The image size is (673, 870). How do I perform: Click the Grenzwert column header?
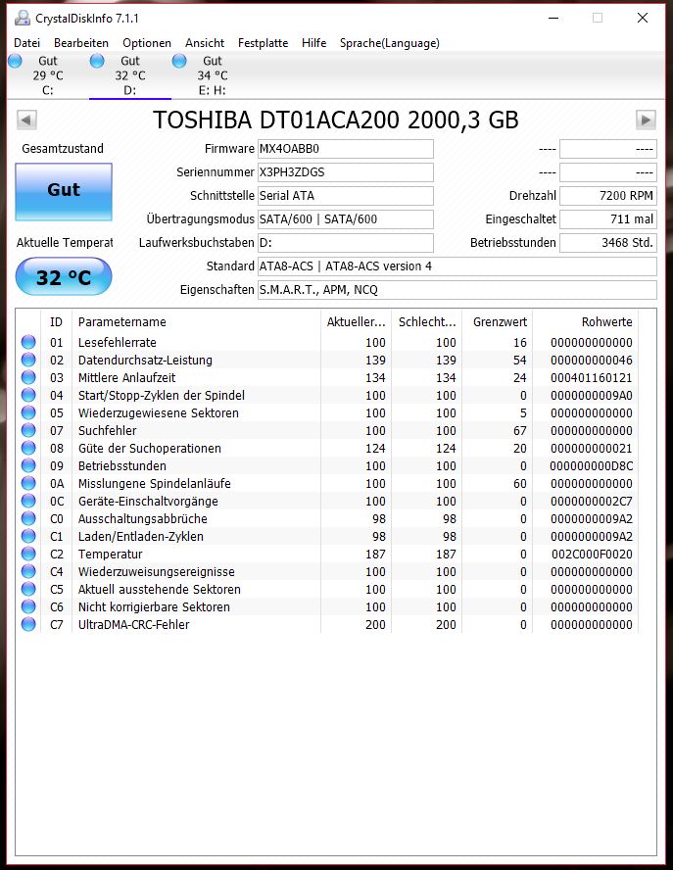pyautogui.click(x=497, y=321)
